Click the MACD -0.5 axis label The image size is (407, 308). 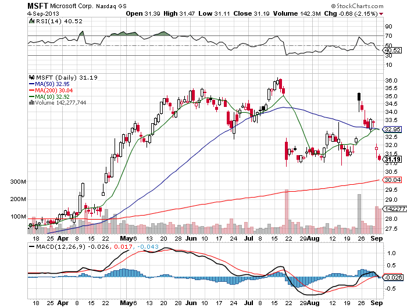click(390, 289)
